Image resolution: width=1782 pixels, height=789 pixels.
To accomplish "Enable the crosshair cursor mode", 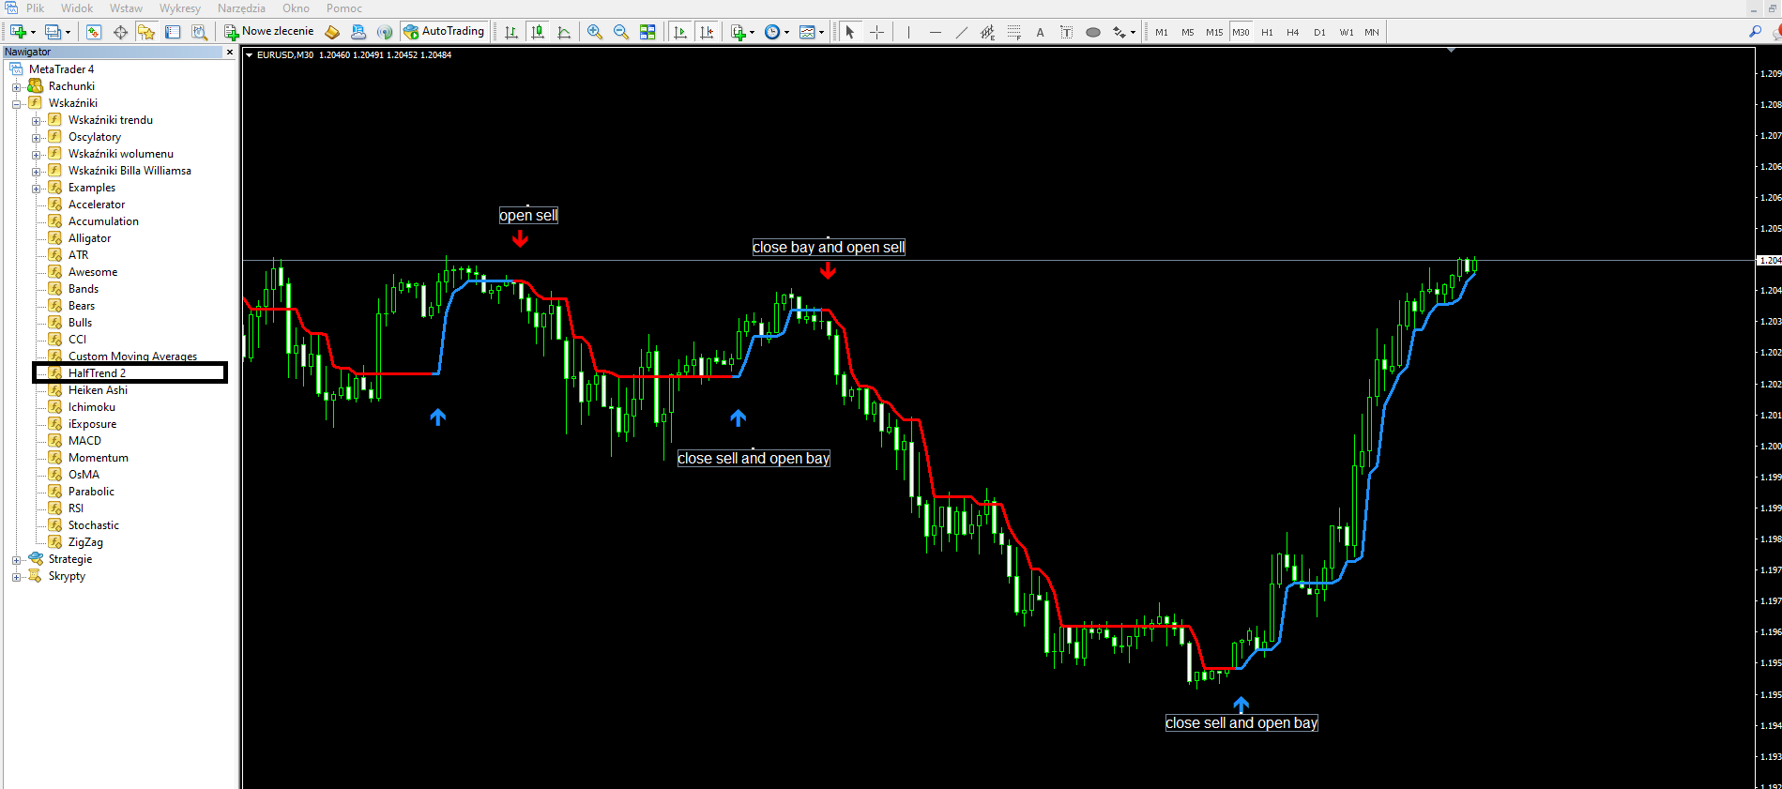I will click(876, 32).
